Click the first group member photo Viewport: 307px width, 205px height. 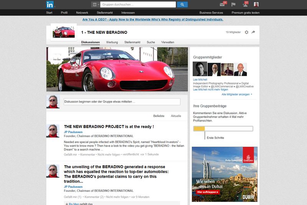click(200, 69)
